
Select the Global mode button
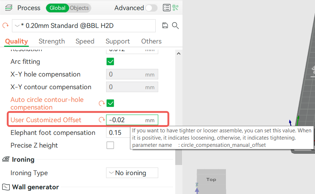(x=58, y=8)
